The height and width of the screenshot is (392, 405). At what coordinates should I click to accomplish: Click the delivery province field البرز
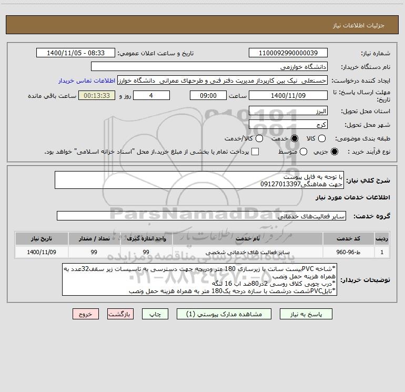tap(288, 111)
